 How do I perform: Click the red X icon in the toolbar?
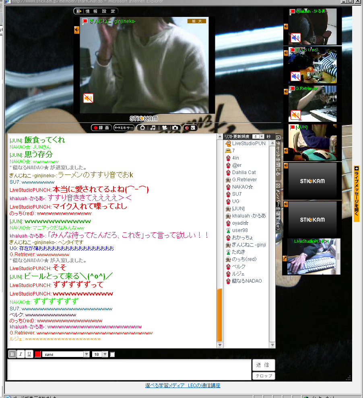tap(187, 128)
